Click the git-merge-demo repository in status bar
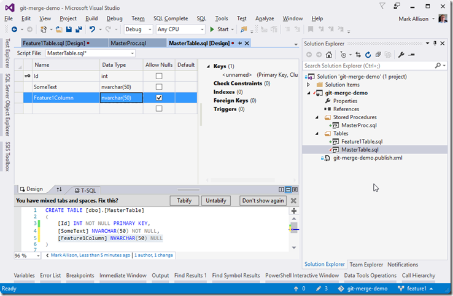453x296 pixels. click(363, 289)
